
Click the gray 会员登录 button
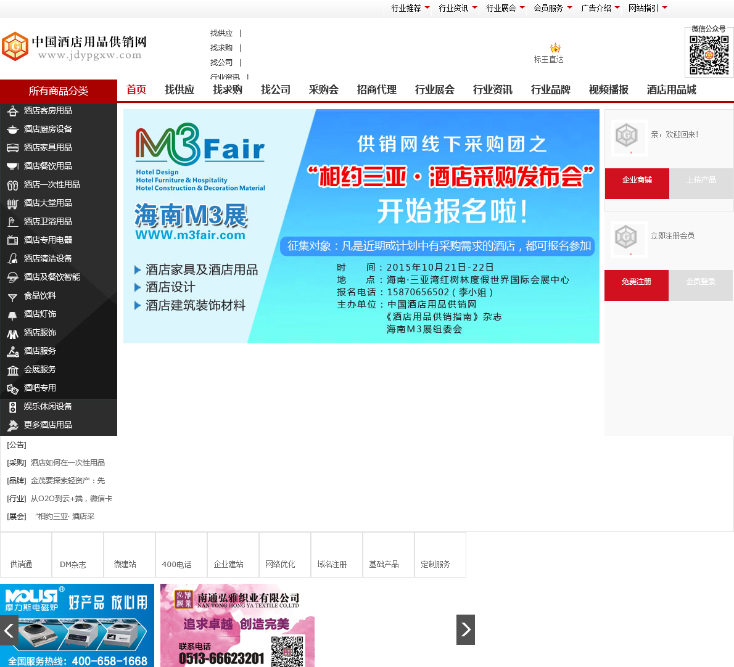click(x=701, y=285)
